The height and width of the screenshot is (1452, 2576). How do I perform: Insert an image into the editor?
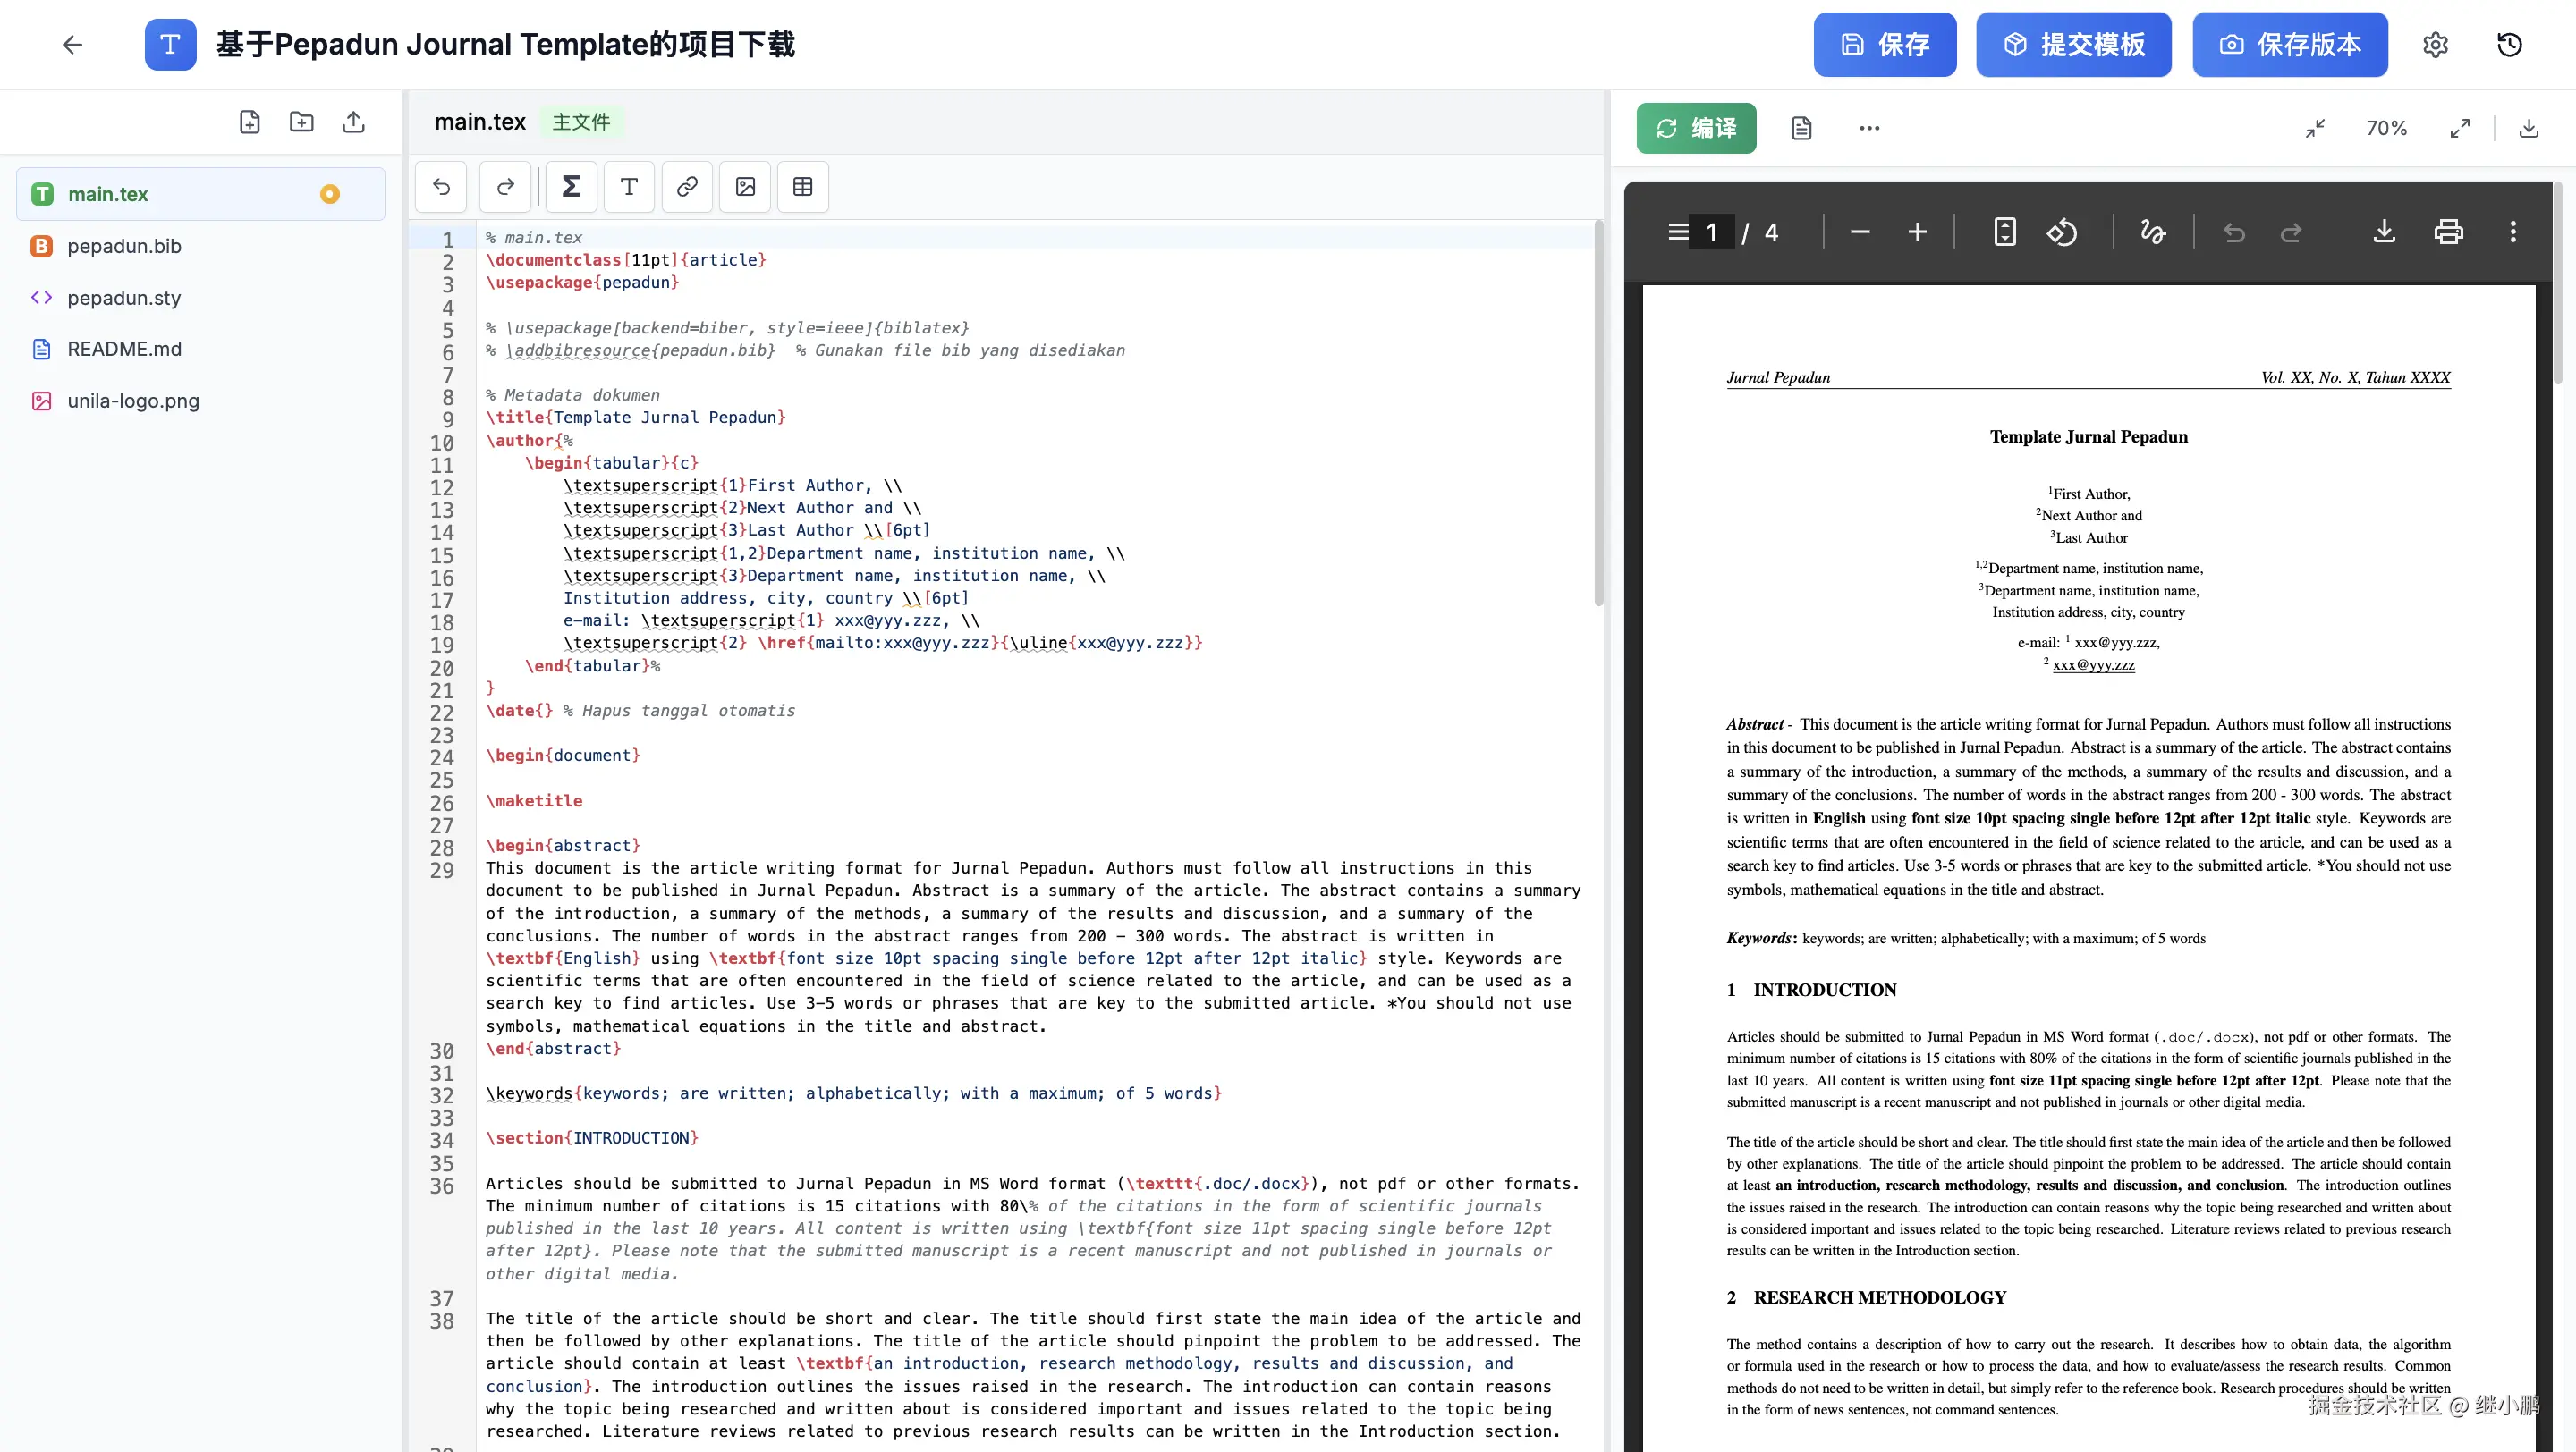[x=745, y=187]
